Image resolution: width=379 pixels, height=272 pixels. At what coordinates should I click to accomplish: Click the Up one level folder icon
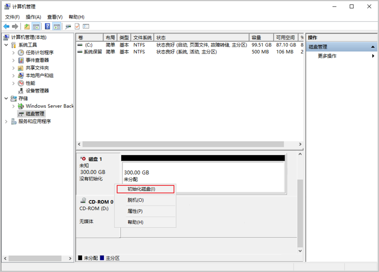coord(27,26)
